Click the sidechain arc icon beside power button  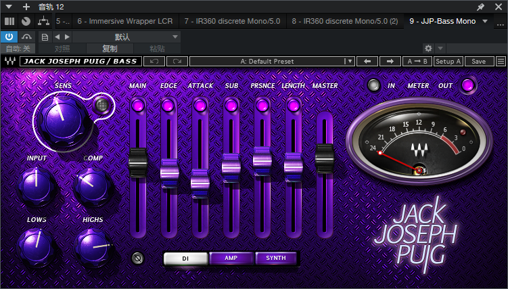pos(26,37)
